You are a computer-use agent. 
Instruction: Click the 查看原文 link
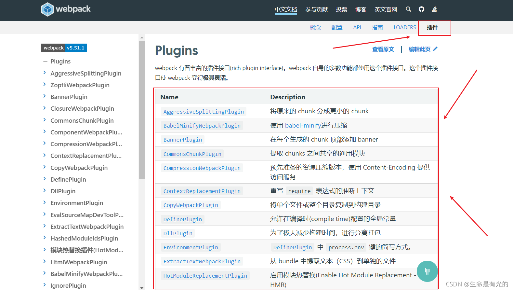[x=383, y=49]
